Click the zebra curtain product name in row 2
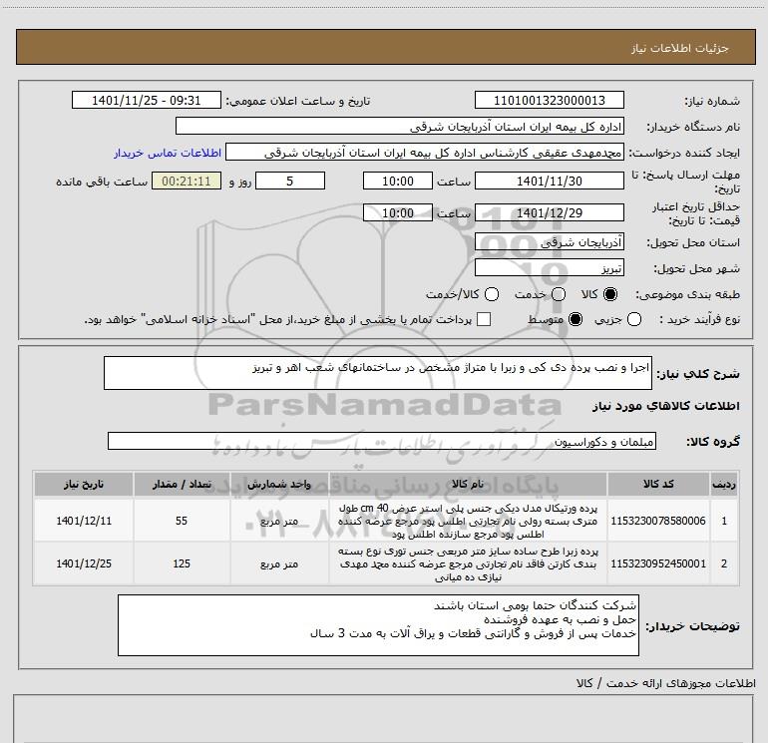 point(468,563)
